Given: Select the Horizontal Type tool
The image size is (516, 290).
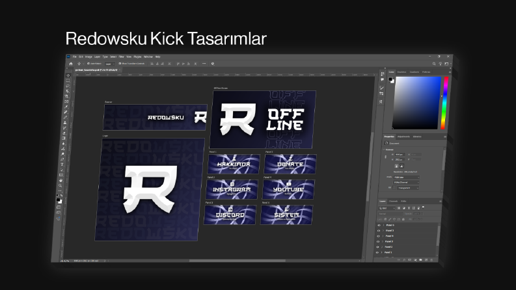Looking at the screenshot, I should 62,165.
